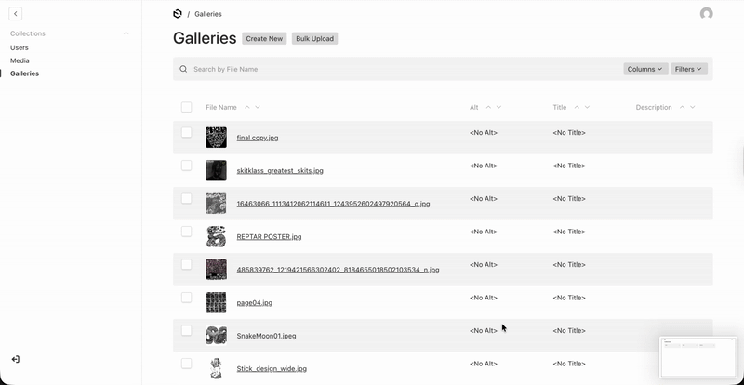Click the Payload logo in the breadcrumb
The image size is (744, 385).
pyautogui.click(x=178, y=14)
